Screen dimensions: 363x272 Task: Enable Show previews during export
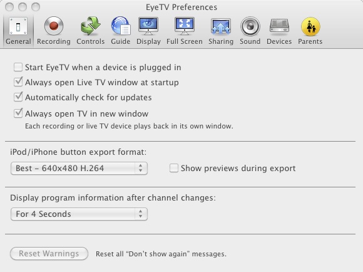174,168
